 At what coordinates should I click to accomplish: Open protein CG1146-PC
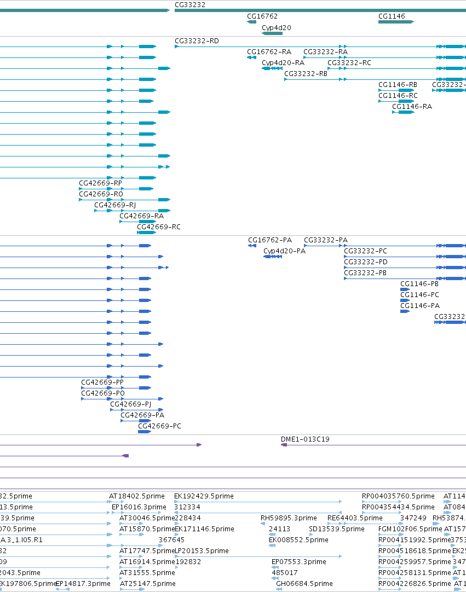pyautogui.click(x=419, y=295)
